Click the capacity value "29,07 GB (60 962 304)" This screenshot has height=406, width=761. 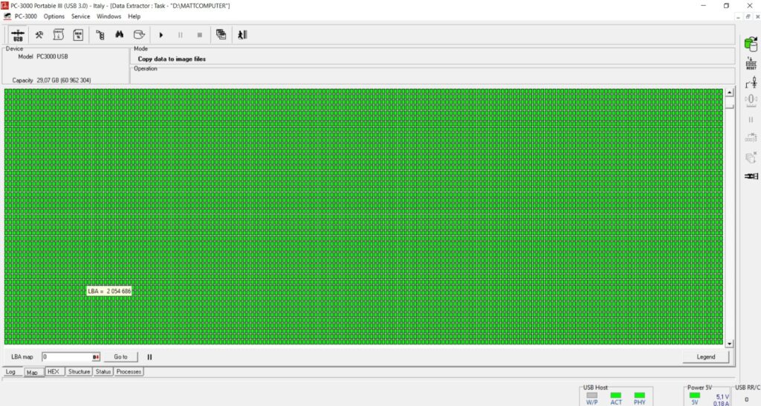point(64,80)
